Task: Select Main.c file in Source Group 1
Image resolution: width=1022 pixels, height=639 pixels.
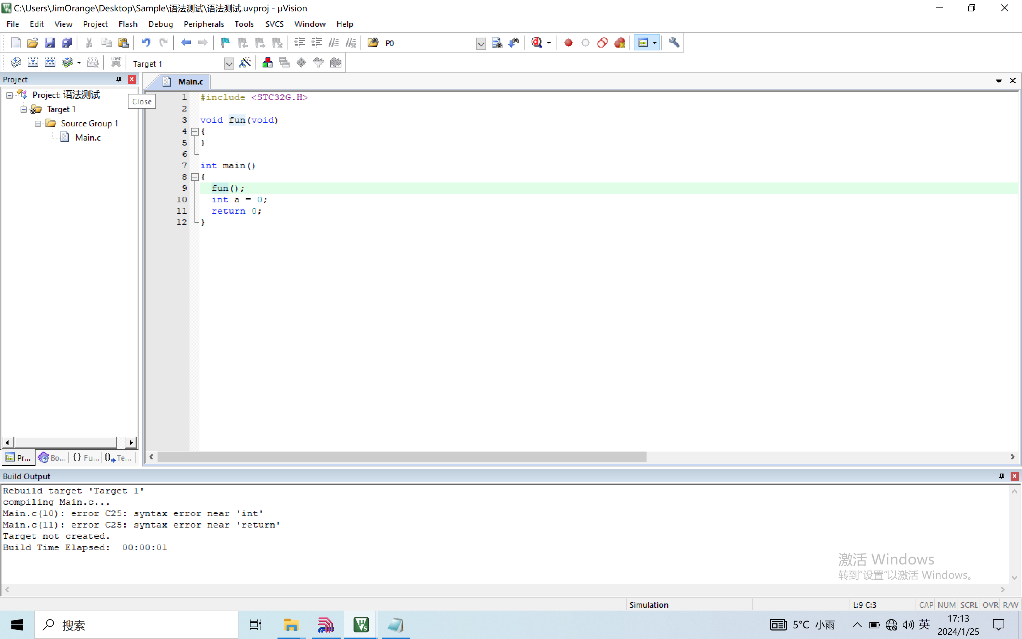Action: 87,138
